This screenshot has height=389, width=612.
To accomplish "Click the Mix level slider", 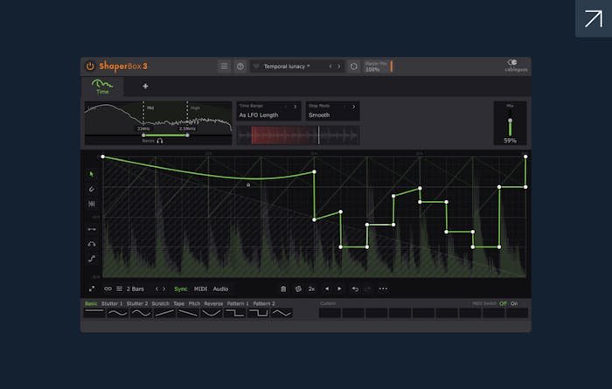I will click(510, 127).
